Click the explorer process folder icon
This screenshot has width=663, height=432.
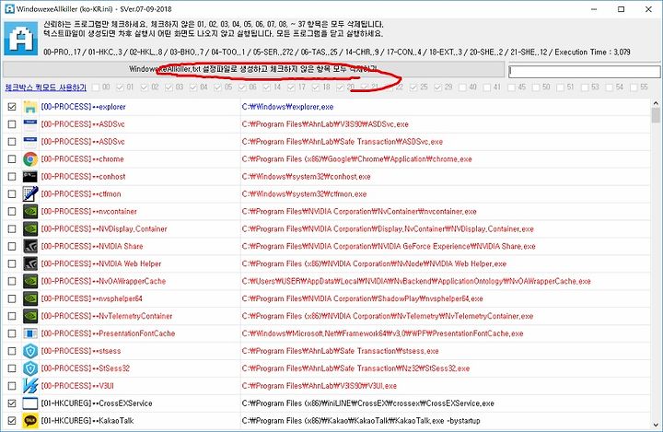tap(30, 107)
